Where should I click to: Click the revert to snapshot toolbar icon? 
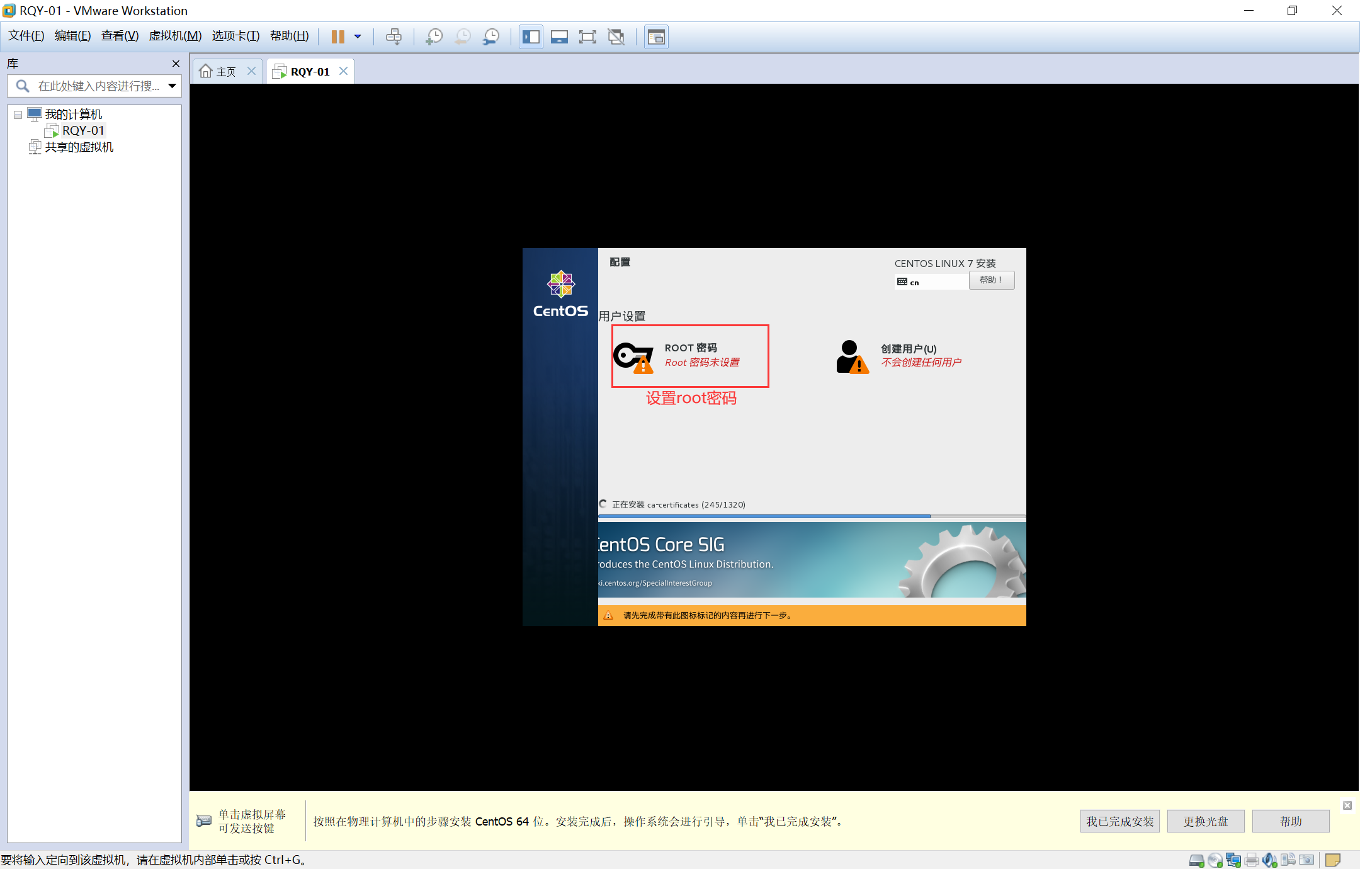tap(463, 37)
